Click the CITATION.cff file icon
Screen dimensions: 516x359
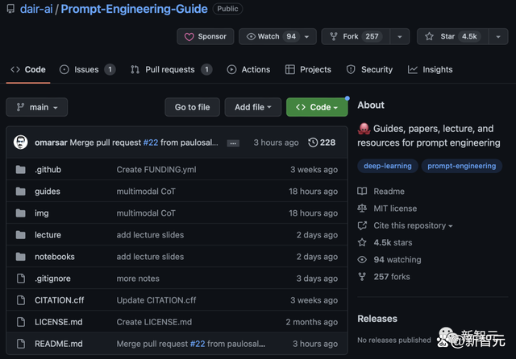[x=21, y=300]
